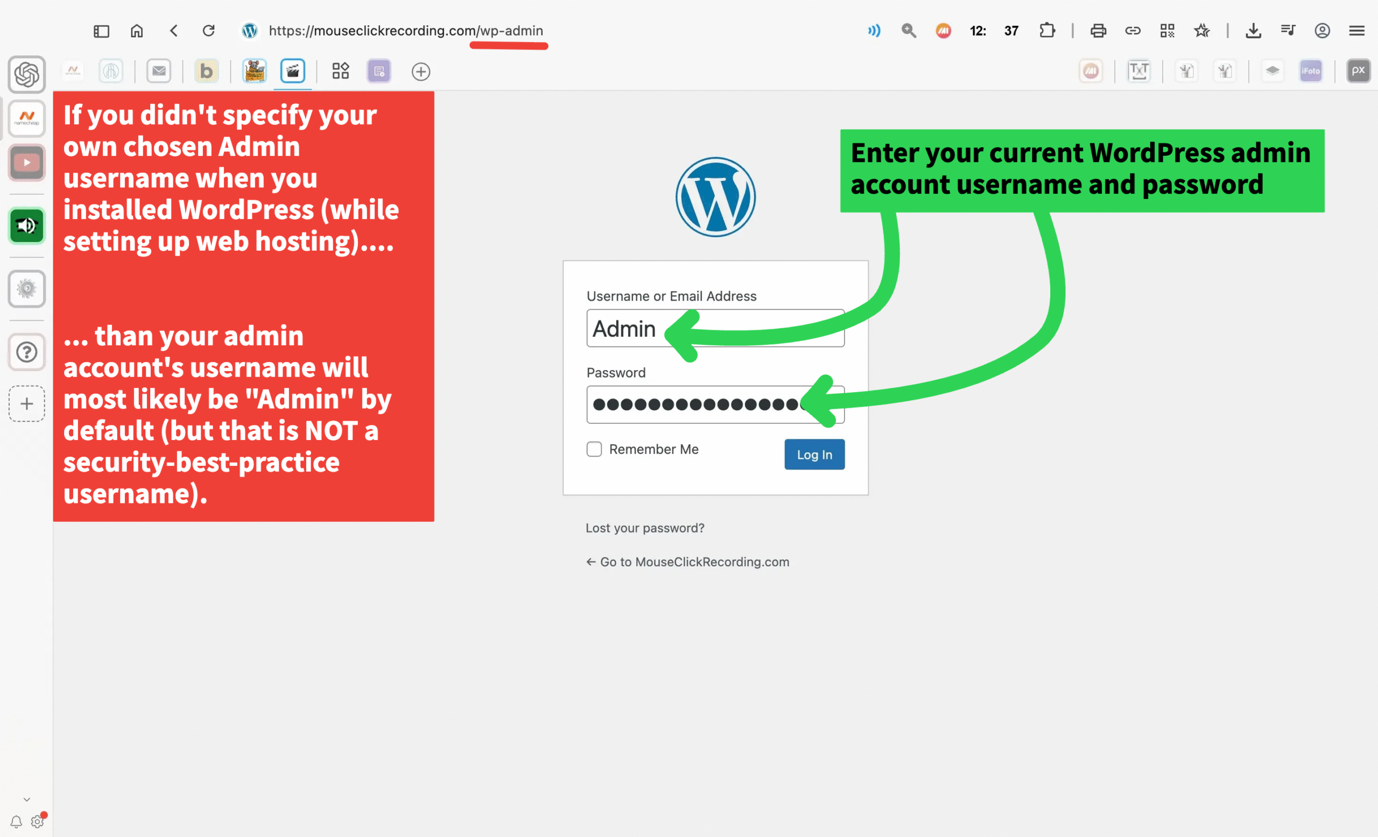Toggle the sidebar panel icon

pyautogui.click(x=101, y=31)
